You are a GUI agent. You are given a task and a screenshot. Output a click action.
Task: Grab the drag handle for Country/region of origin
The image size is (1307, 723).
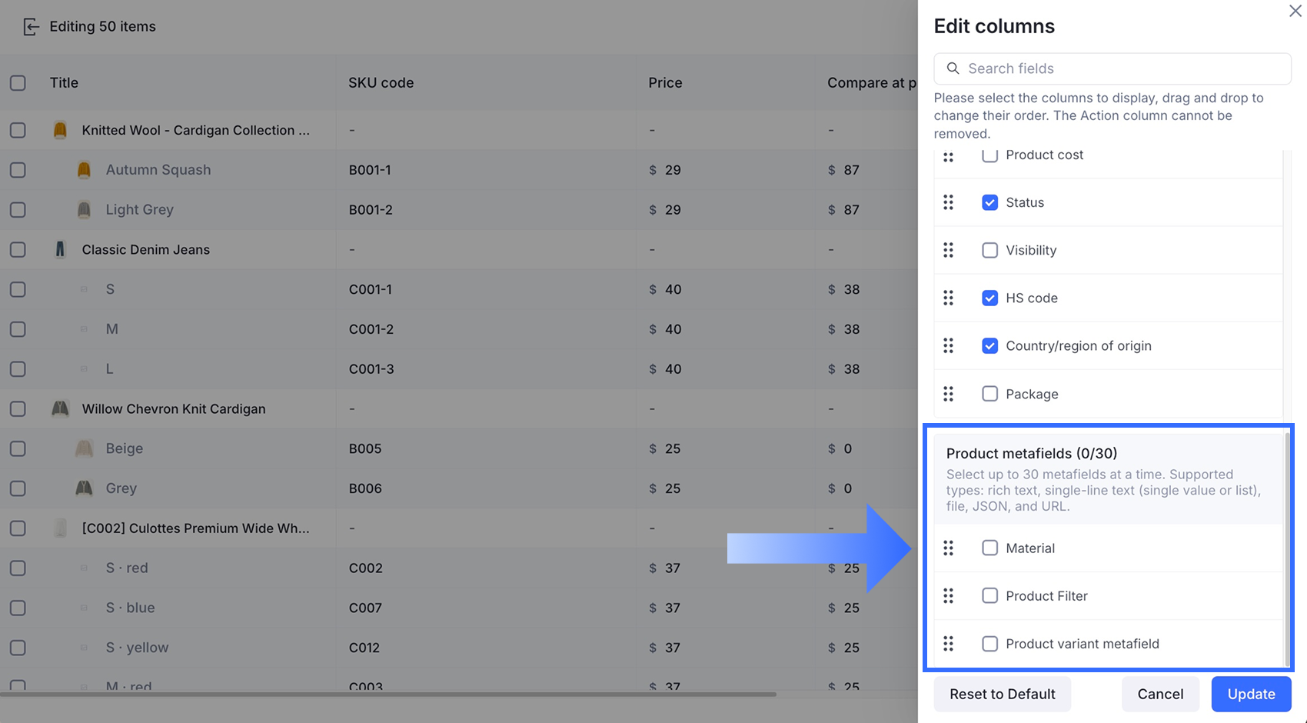coord(948,345)
